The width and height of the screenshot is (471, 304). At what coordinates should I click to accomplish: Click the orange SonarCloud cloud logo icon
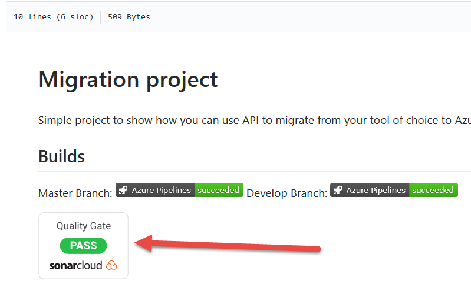[x=111, y=265]
